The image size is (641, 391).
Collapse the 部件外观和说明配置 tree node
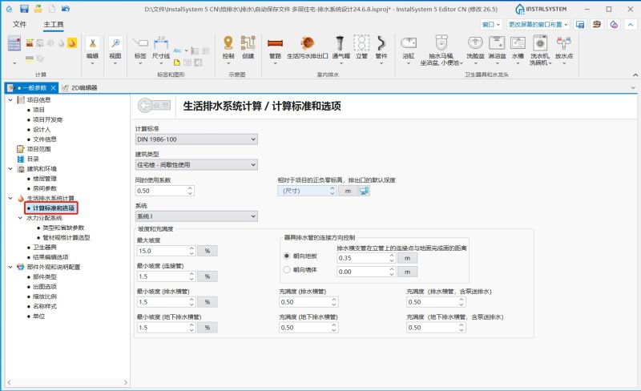point(10,267)
